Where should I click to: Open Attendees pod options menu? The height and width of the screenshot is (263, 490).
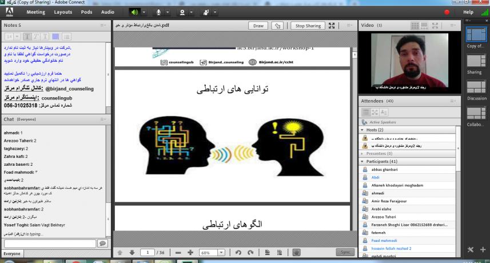click(x=453, y=101)
